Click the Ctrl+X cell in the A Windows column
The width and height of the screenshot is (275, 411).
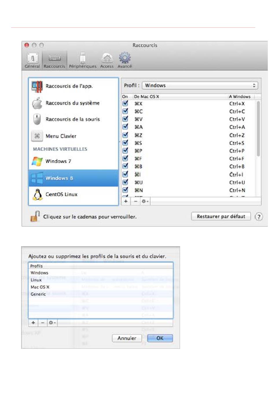click(x=237, y=104)
